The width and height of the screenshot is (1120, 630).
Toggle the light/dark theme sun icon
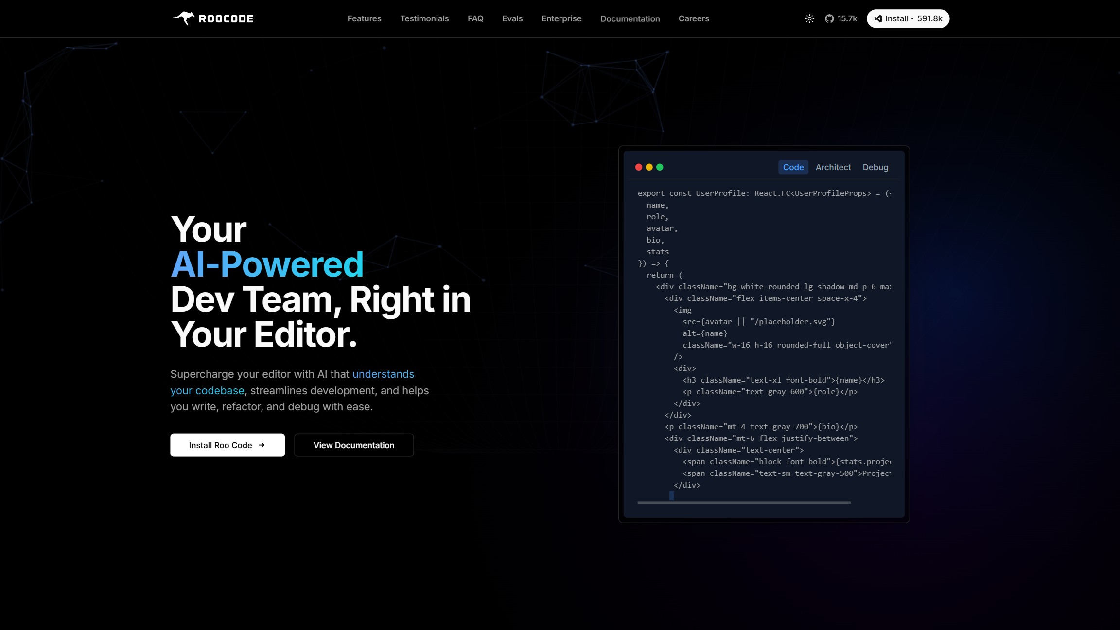pos(809,18)
